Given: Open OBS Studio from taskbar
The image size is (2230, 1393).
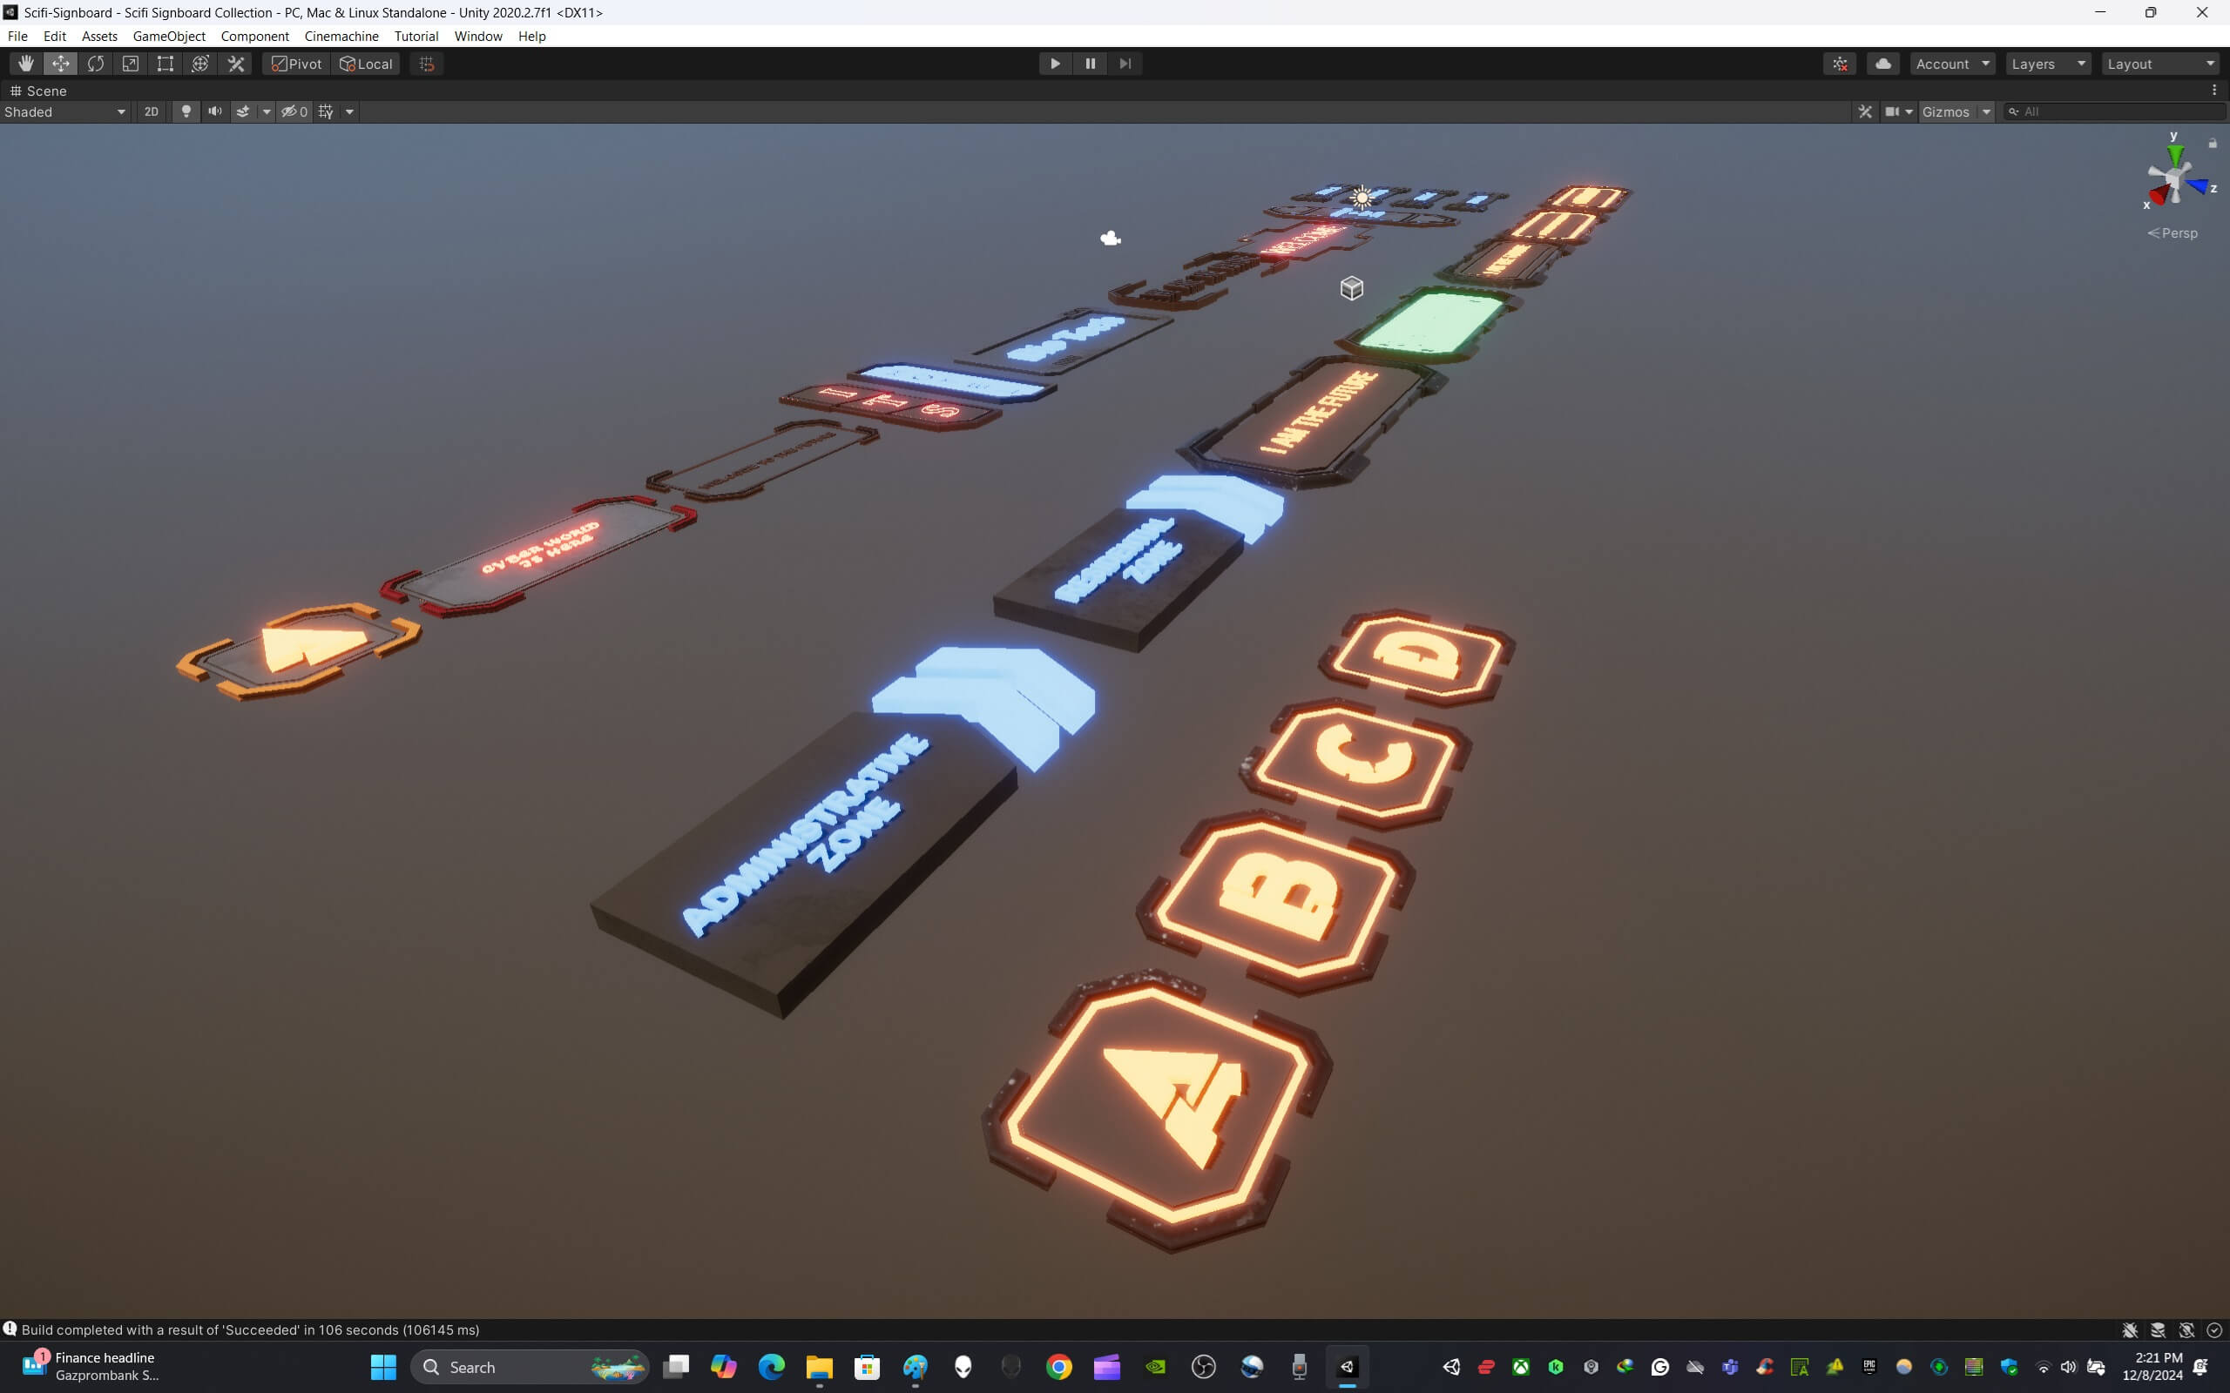Looking at the screenshot, I should (1204, 1366).
